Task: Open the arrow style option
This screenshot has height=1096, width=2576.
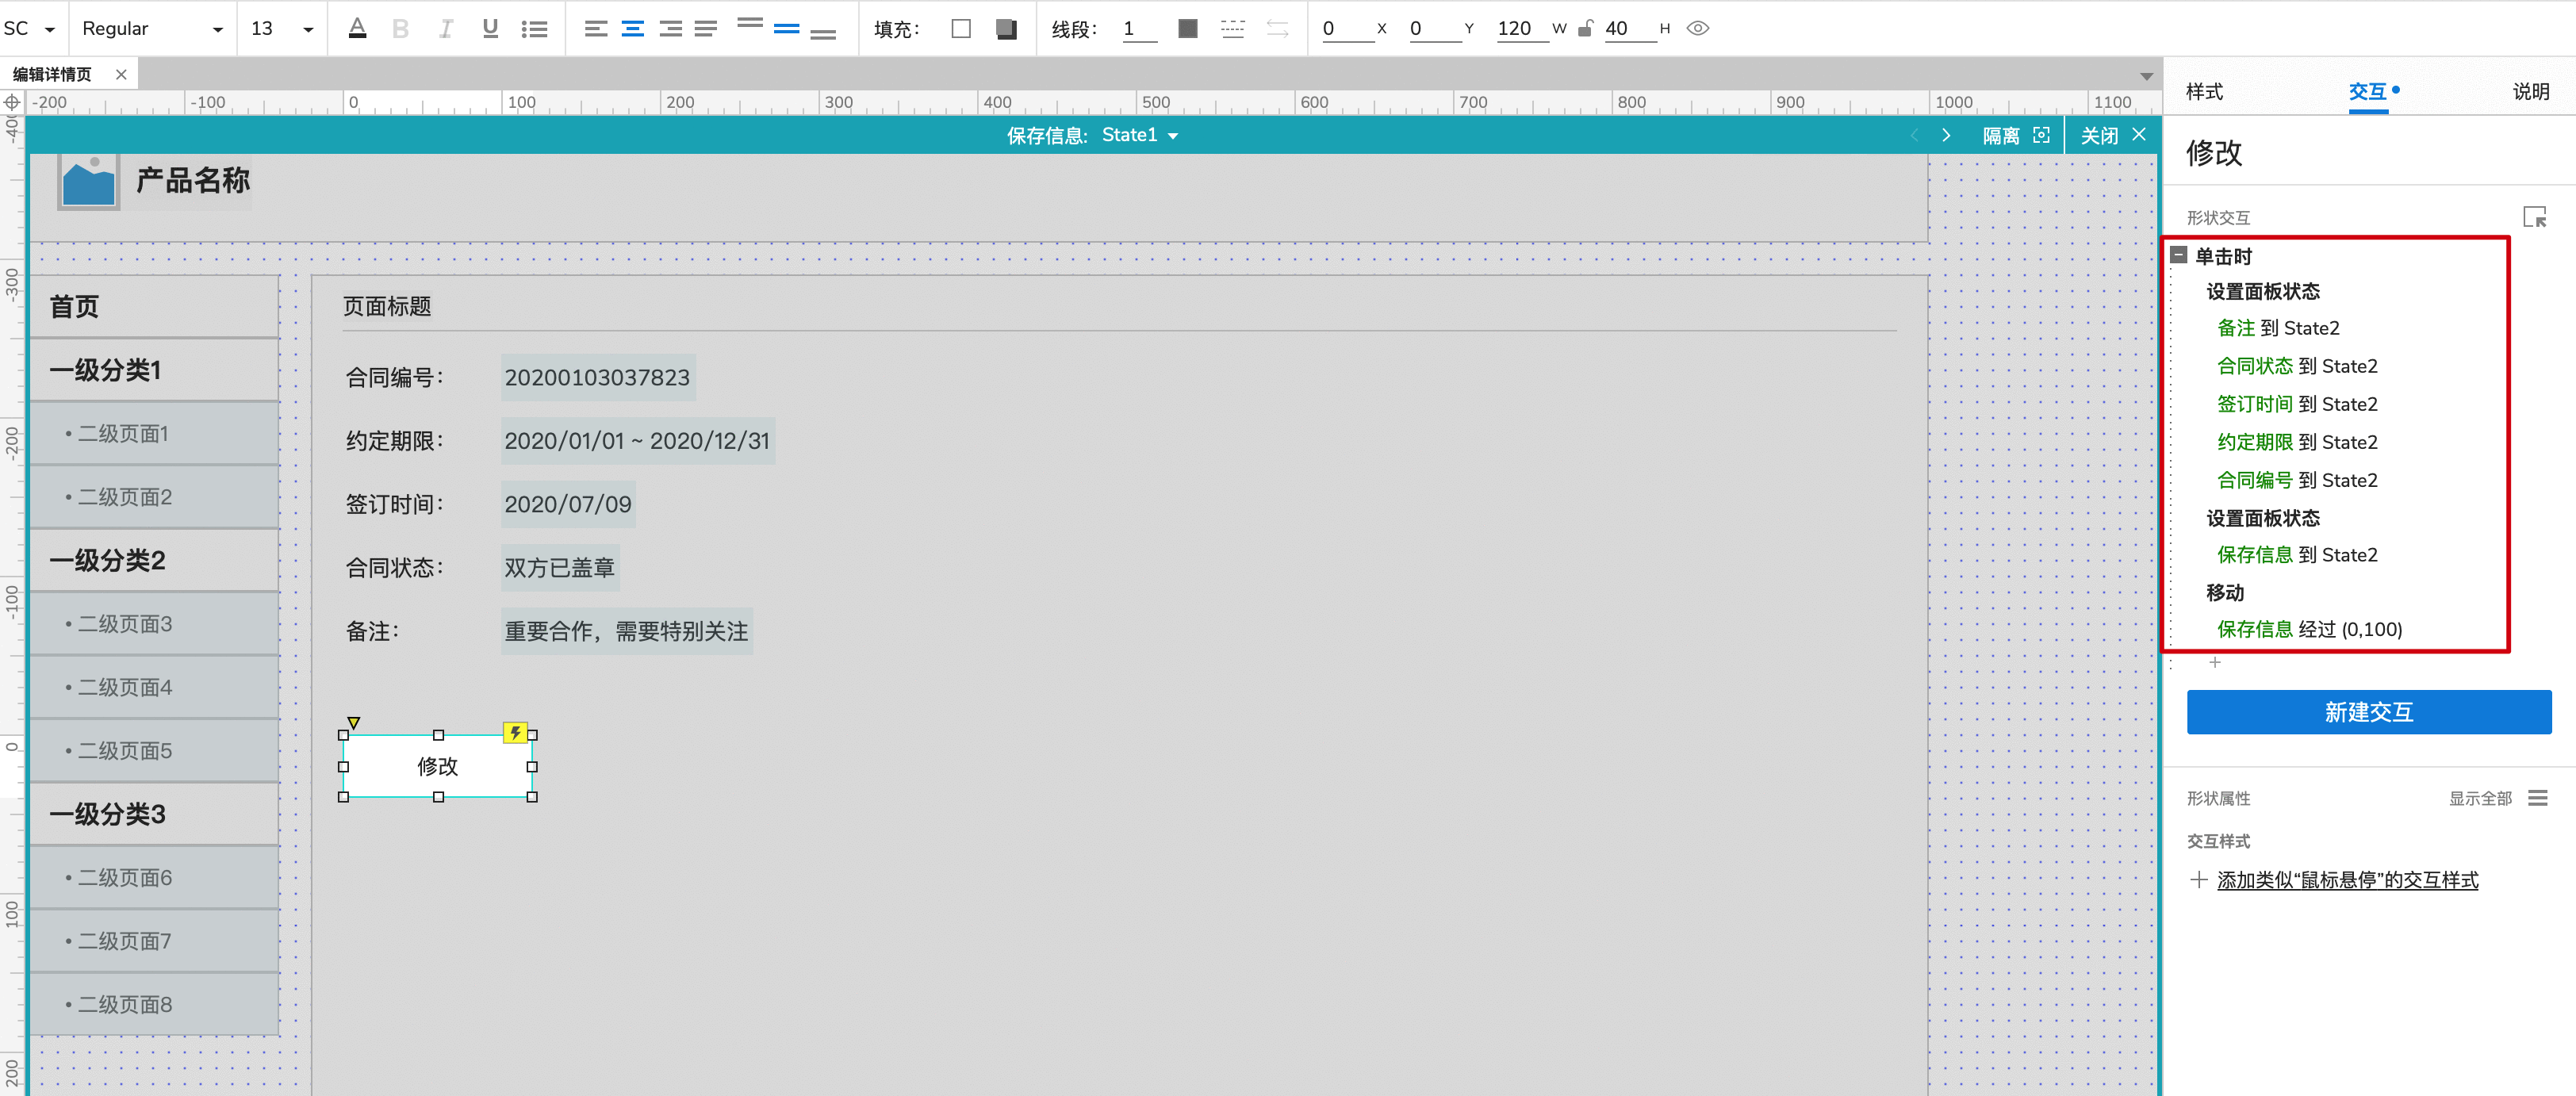Action: 1277,29
